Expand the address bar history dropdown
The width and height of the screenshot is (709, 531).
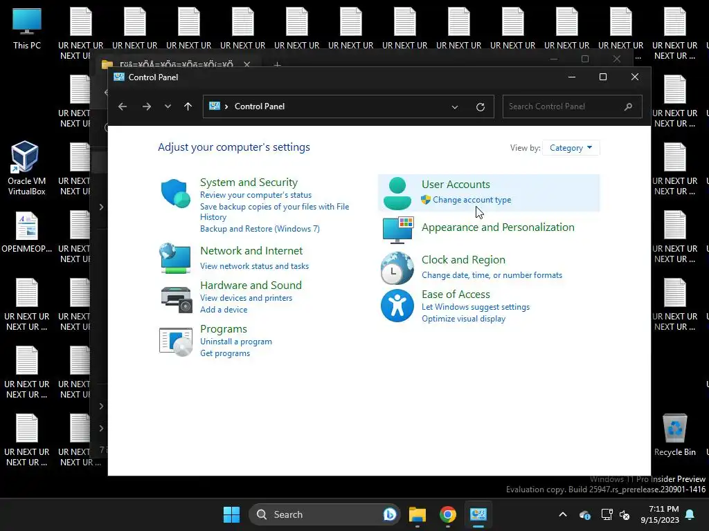[x=455, y=107]
